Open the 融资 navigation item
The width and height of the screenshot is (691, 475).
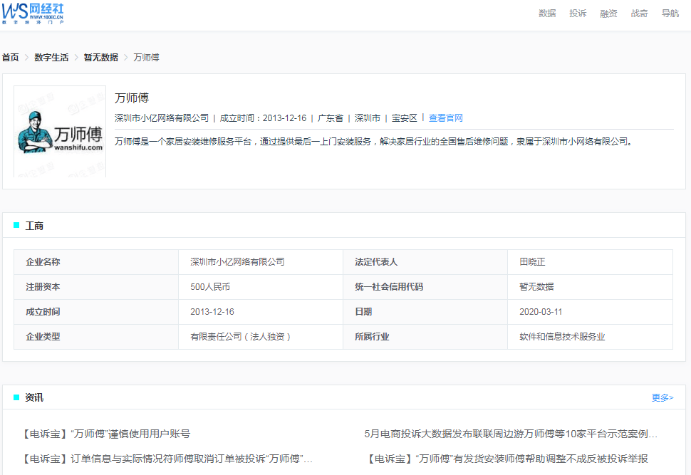click(x=608, y=14)
